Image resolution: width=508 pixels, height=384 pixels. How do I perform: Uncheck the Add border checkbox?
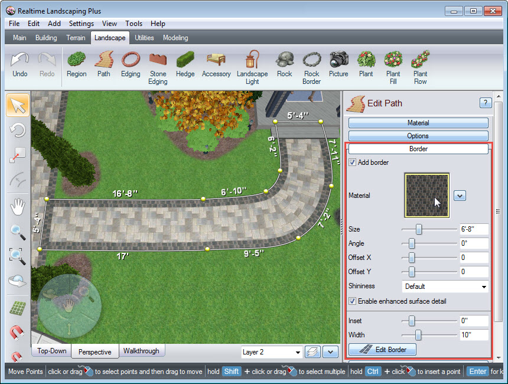click(352, 162)
